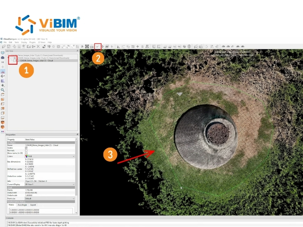This screenshot has height=227, width=303.
Task: Select the Segment scissors tool in the toolbar
Action: [98, 46]
